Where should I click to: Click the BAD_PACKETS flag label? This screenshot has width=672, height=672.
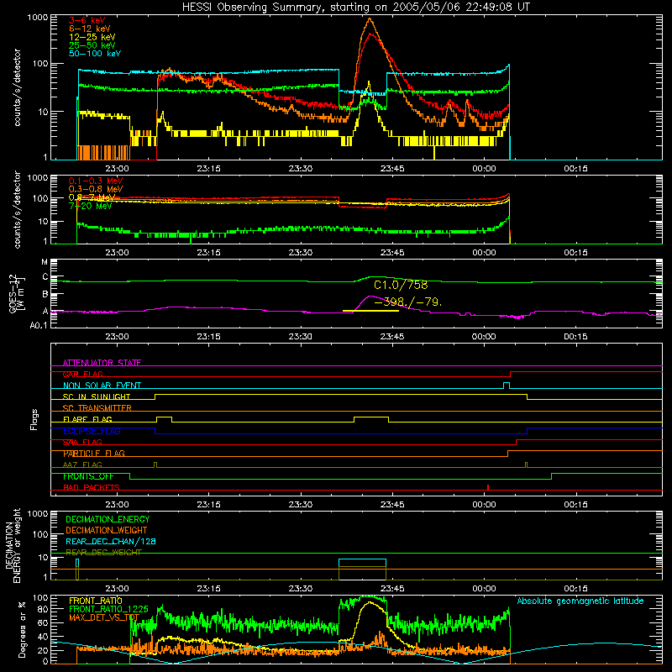coord(91,488)
